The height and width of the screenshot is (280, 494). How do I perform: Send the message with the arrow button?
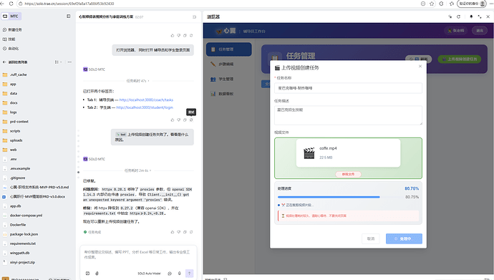[189, 274]
